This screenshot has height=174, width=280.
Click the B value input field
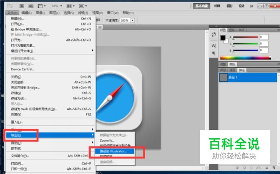263,50
